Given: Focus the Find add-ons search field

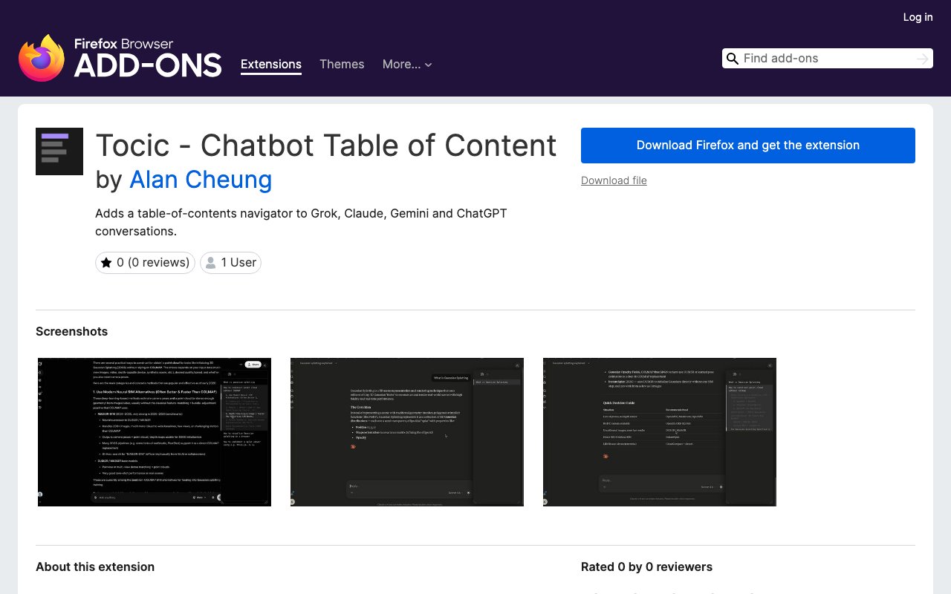Looking at the screenshot, I should (x=827, y=59).
